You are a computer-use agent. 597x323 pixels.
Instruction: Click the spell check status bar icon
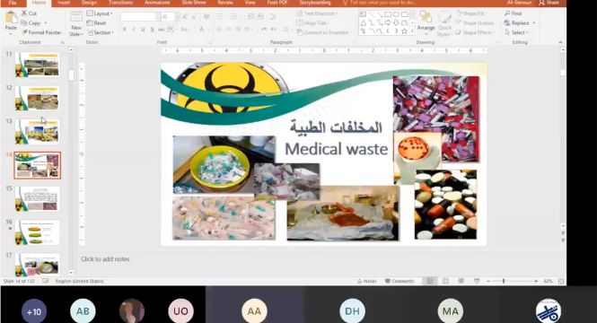click(46, 281)
